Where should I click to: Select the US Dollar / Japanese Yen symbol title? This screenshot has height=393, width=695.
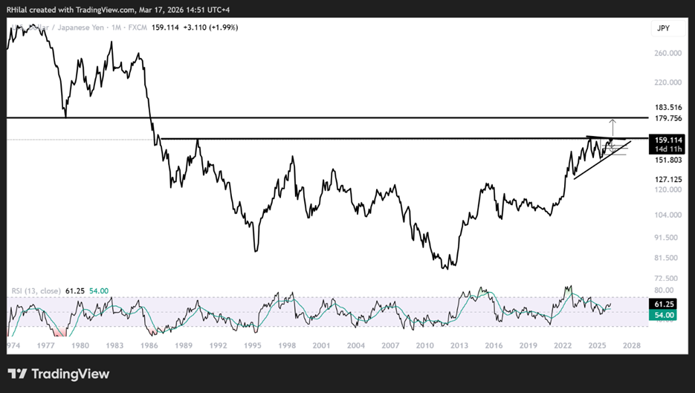(57, 27)
